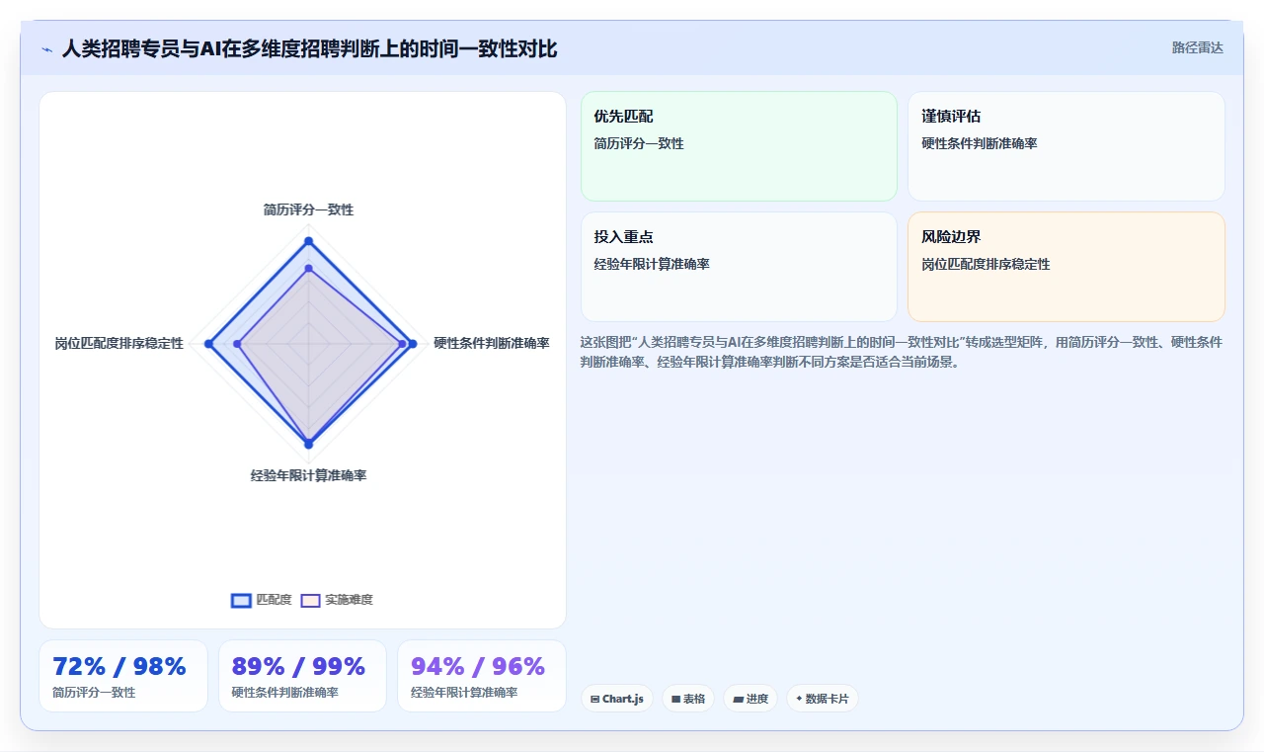The image size is (1264, 752).
Task: Click 经验年限计算准确率 text under 投入重点
Action: click(652, 264)
